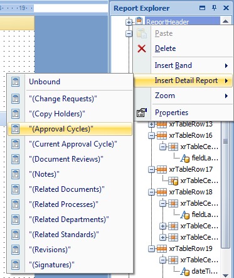Collapse the node below ReportHeader
The image size is (234, 278).
[x=129, y=33]
